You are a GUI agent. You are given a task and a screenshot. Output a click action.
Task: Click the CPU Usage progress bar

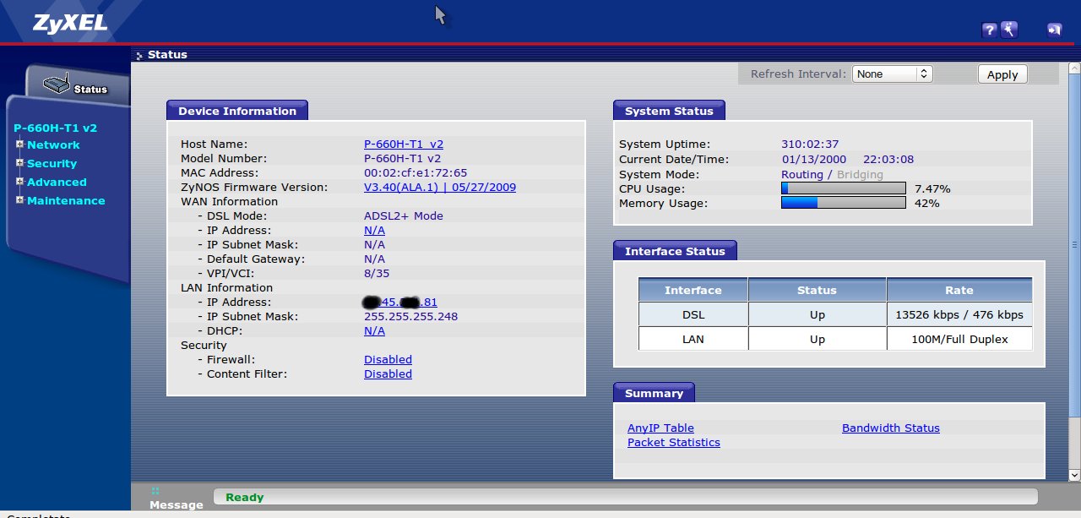(844, 188)
